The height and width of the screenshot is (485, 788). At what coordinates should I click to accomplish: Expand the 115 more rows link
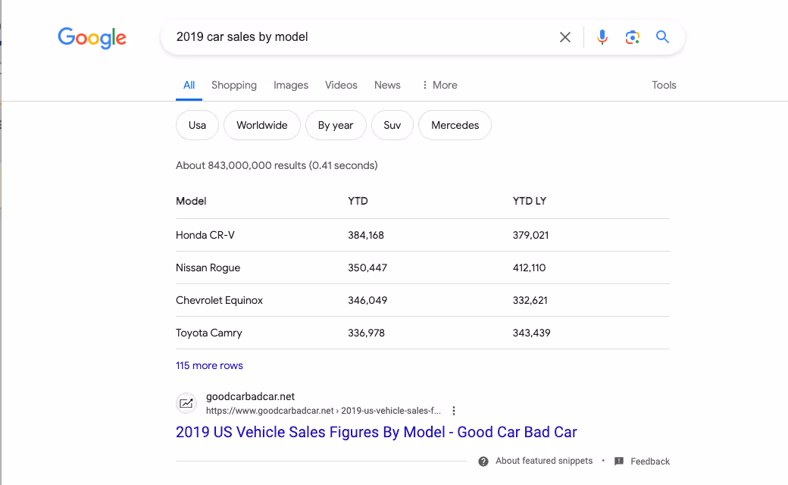(x=210, y=365)
